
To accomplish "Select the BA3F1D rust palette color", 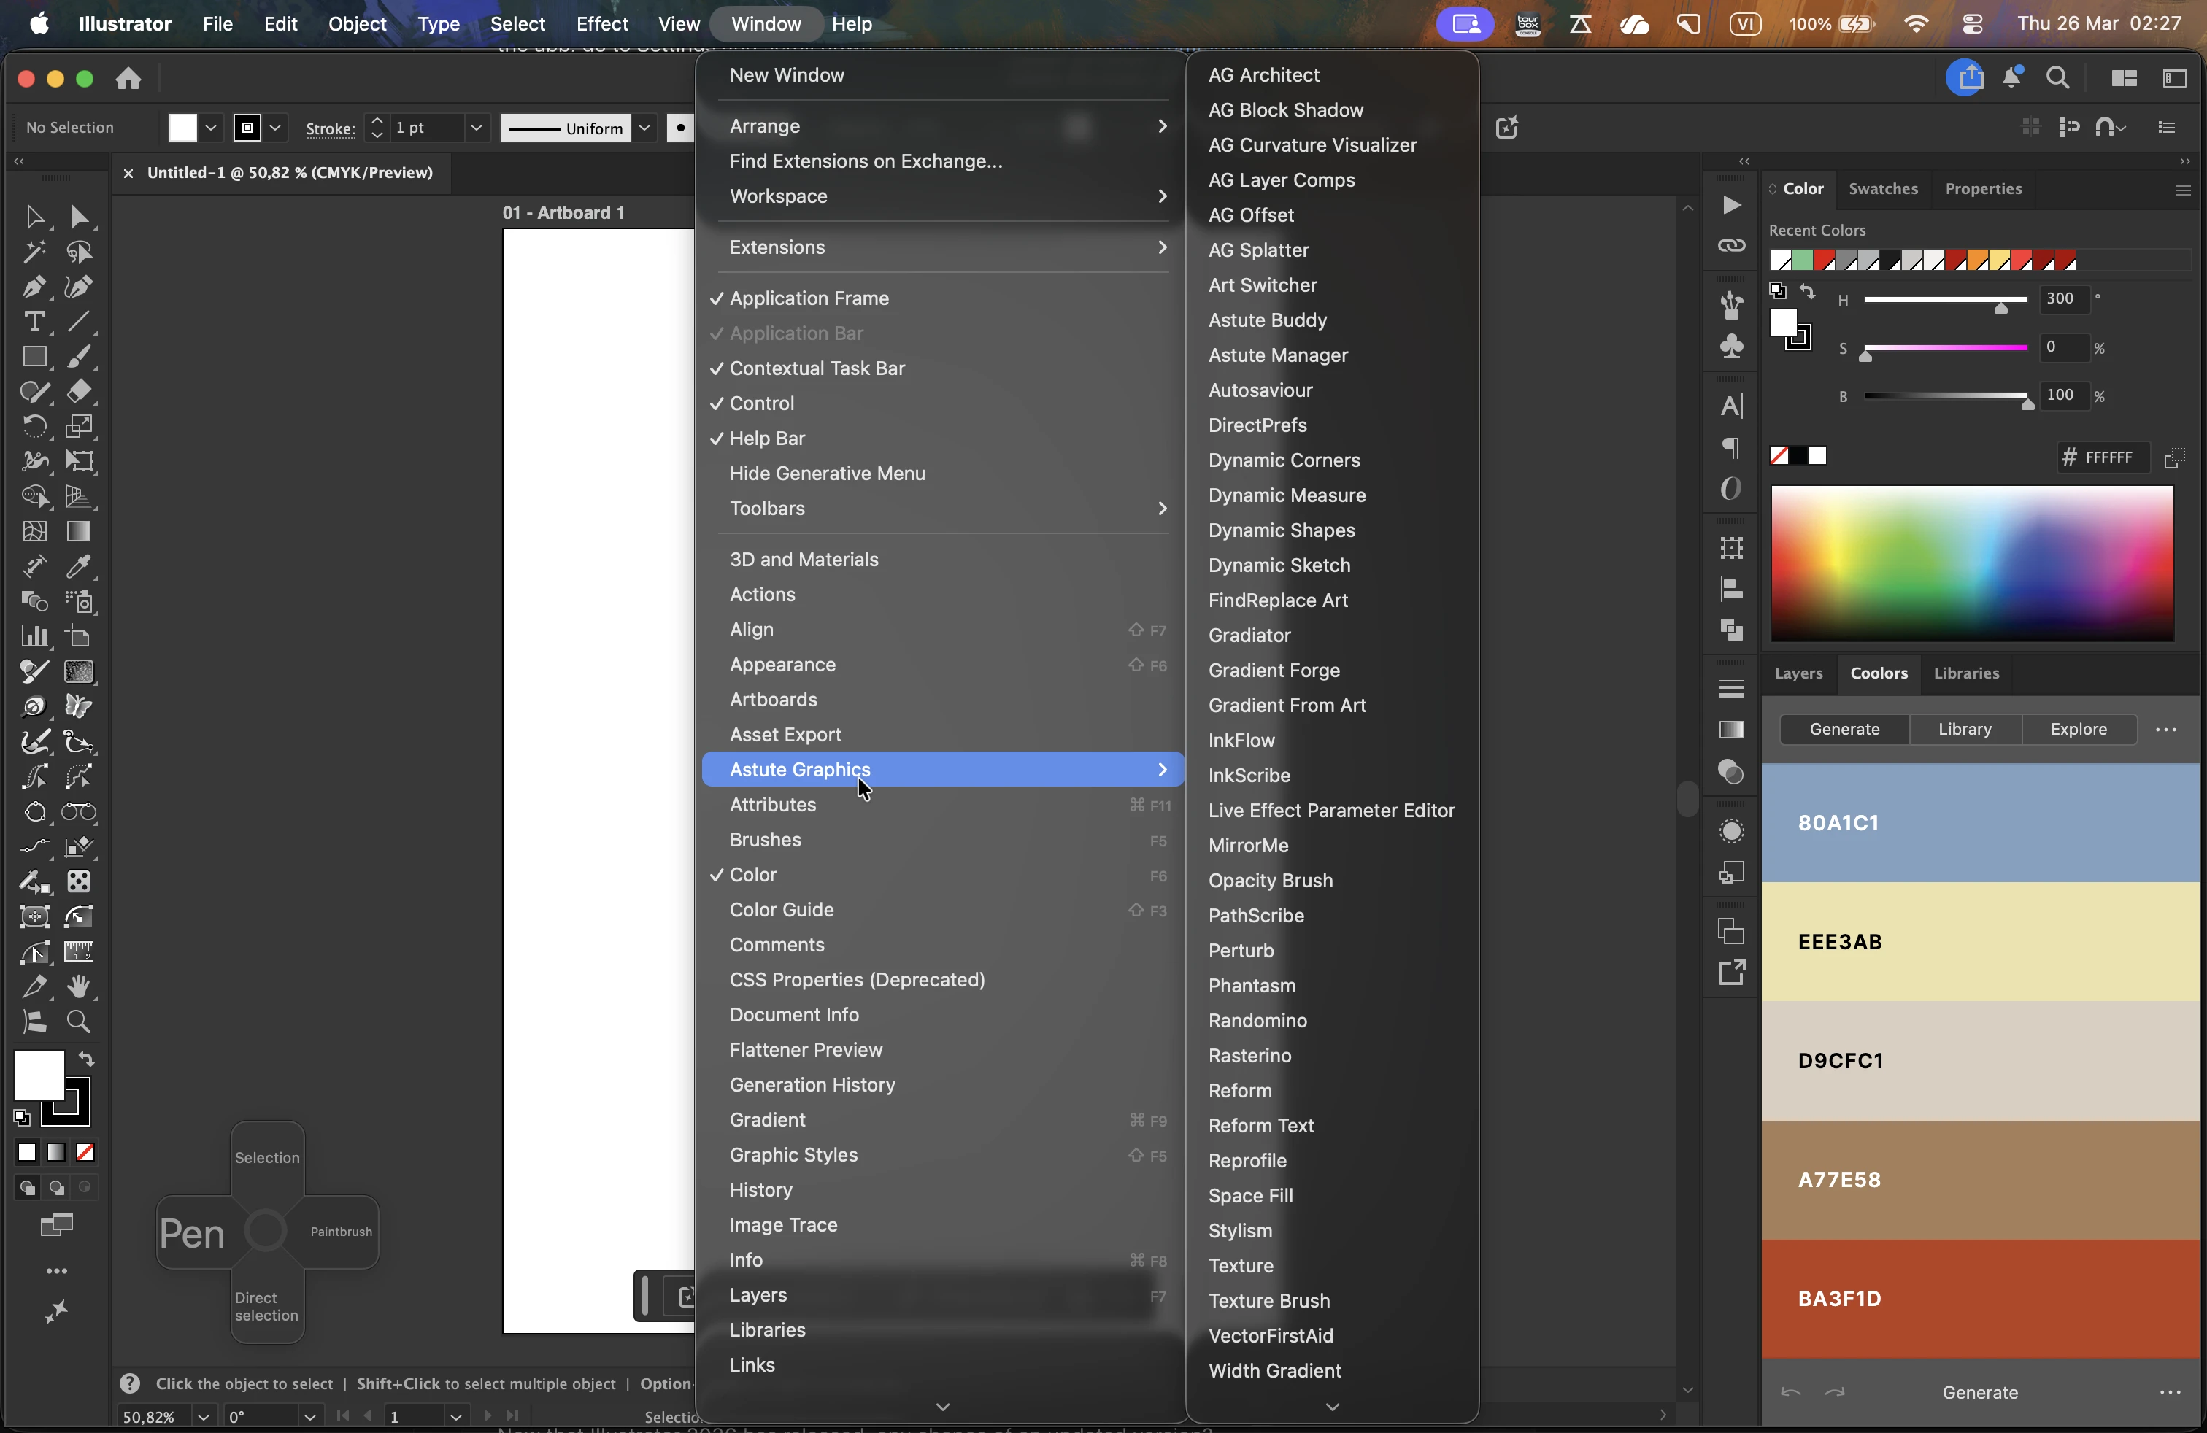I will (x=1980, y=1299).
